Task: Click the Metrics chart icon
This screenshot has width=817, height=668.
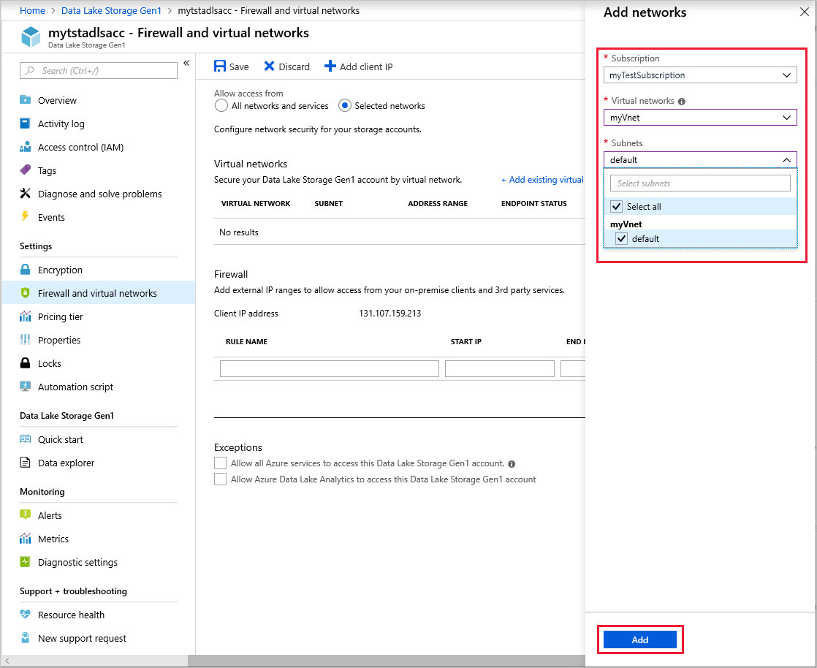Action: point(26,539)
